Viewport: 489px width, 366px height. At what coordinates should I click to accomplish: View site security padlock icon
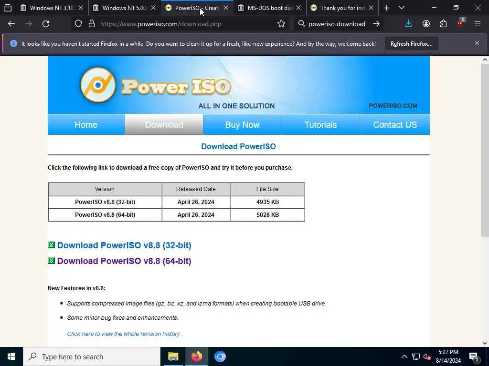(91, 24)
